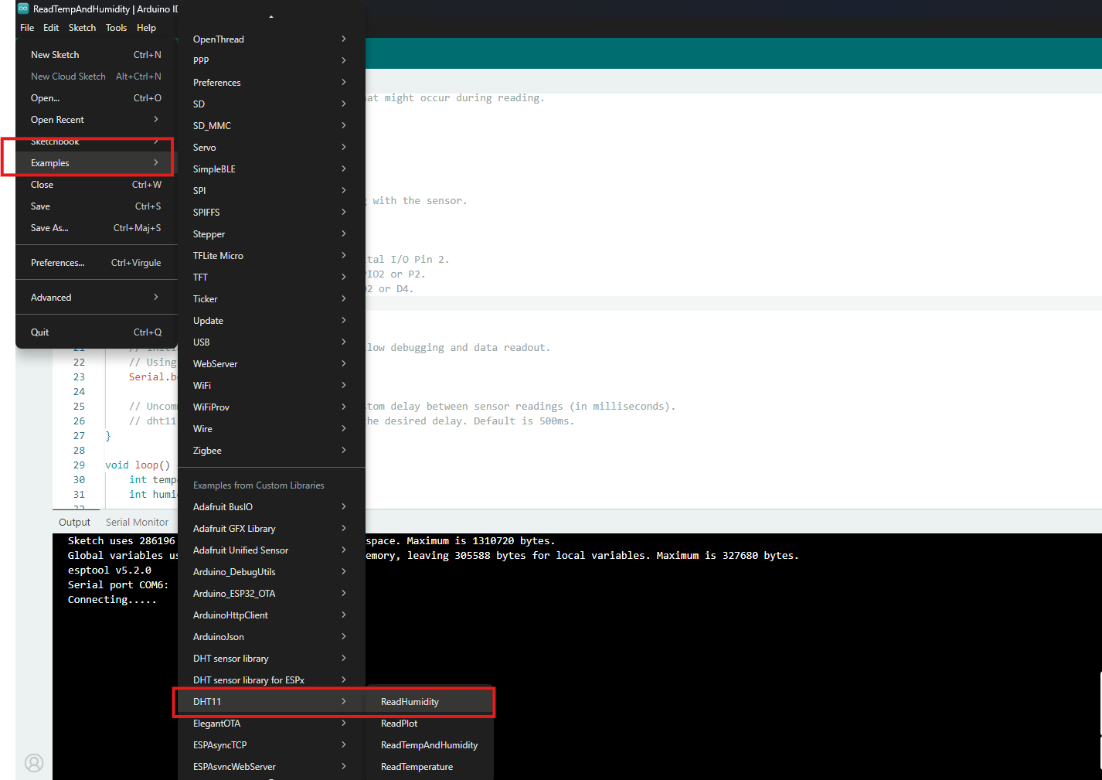This screenshot has height=780, width=1102.
Task: Switch to the Serial Monitor tab
Action: (x=137, y=523)
